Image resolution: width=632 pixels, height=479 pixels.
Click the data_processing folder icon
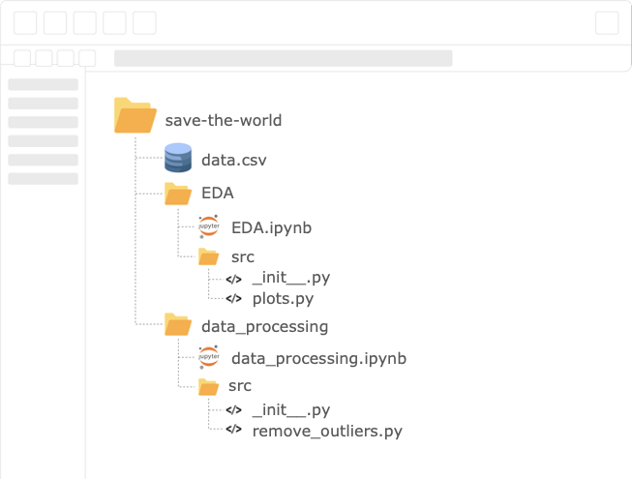[178, 324]
